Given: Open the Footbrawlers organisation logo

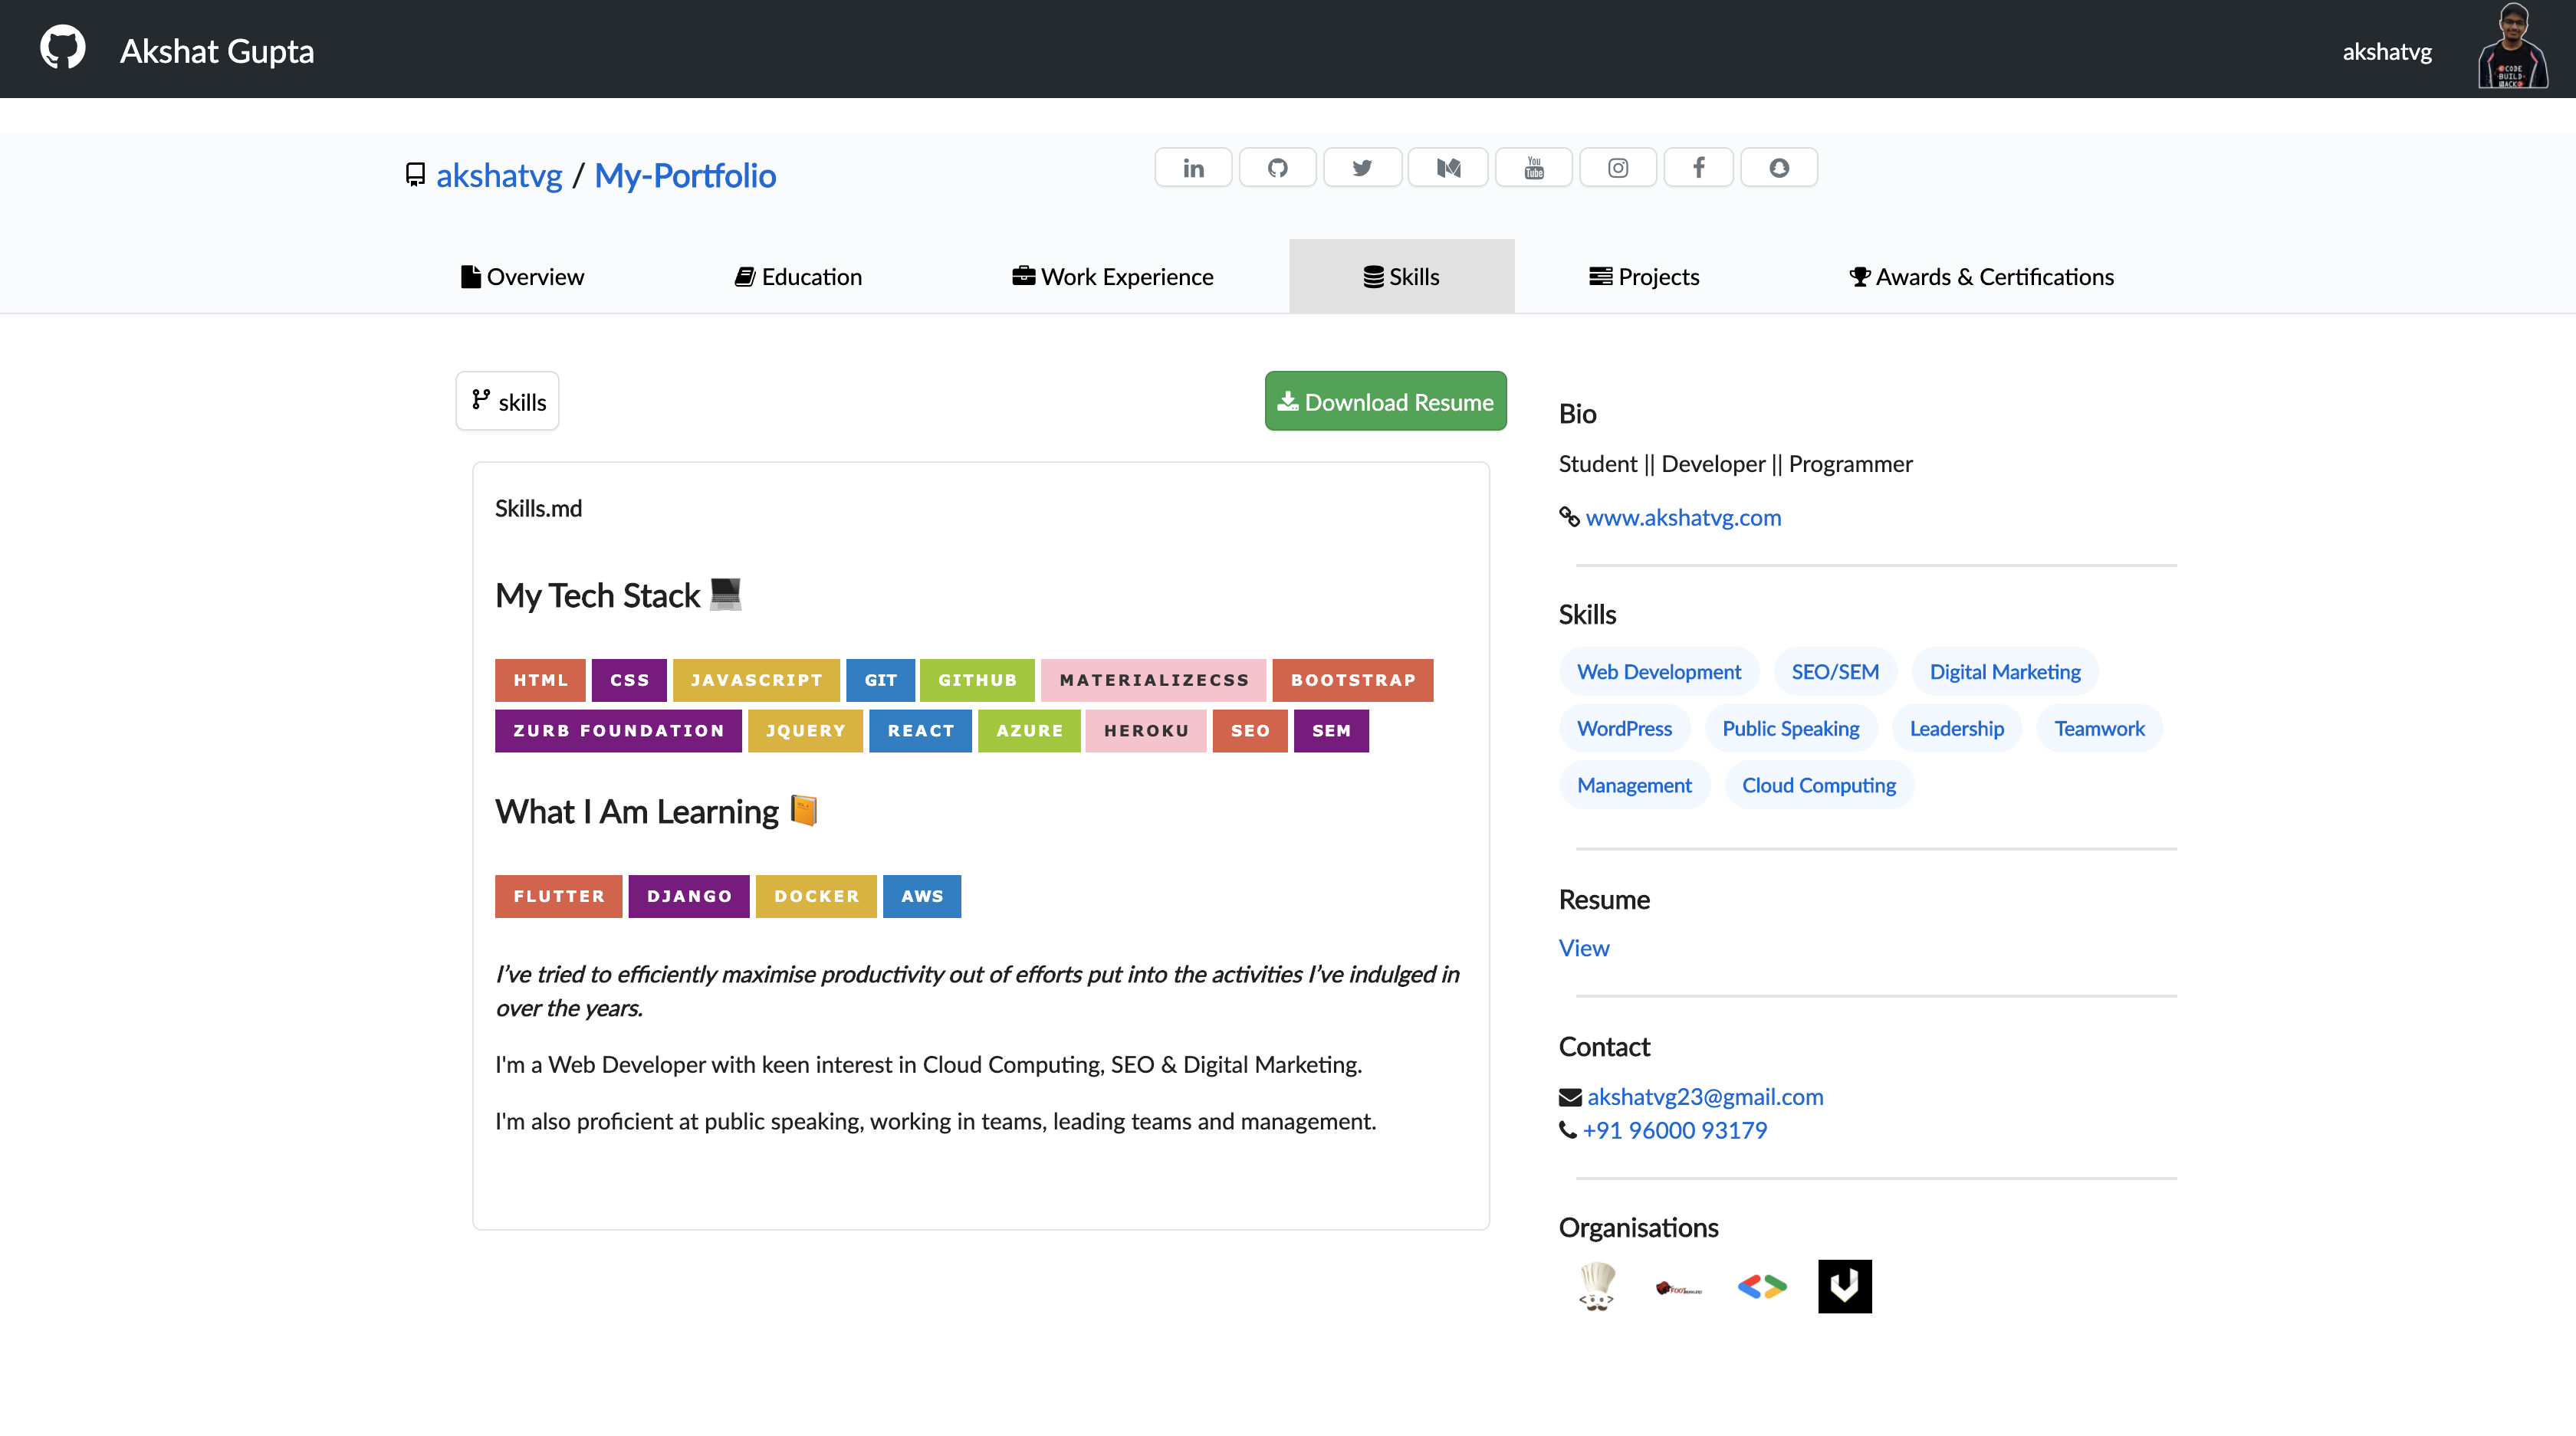Looking at the screenshot, I should coord(1679,1288).
